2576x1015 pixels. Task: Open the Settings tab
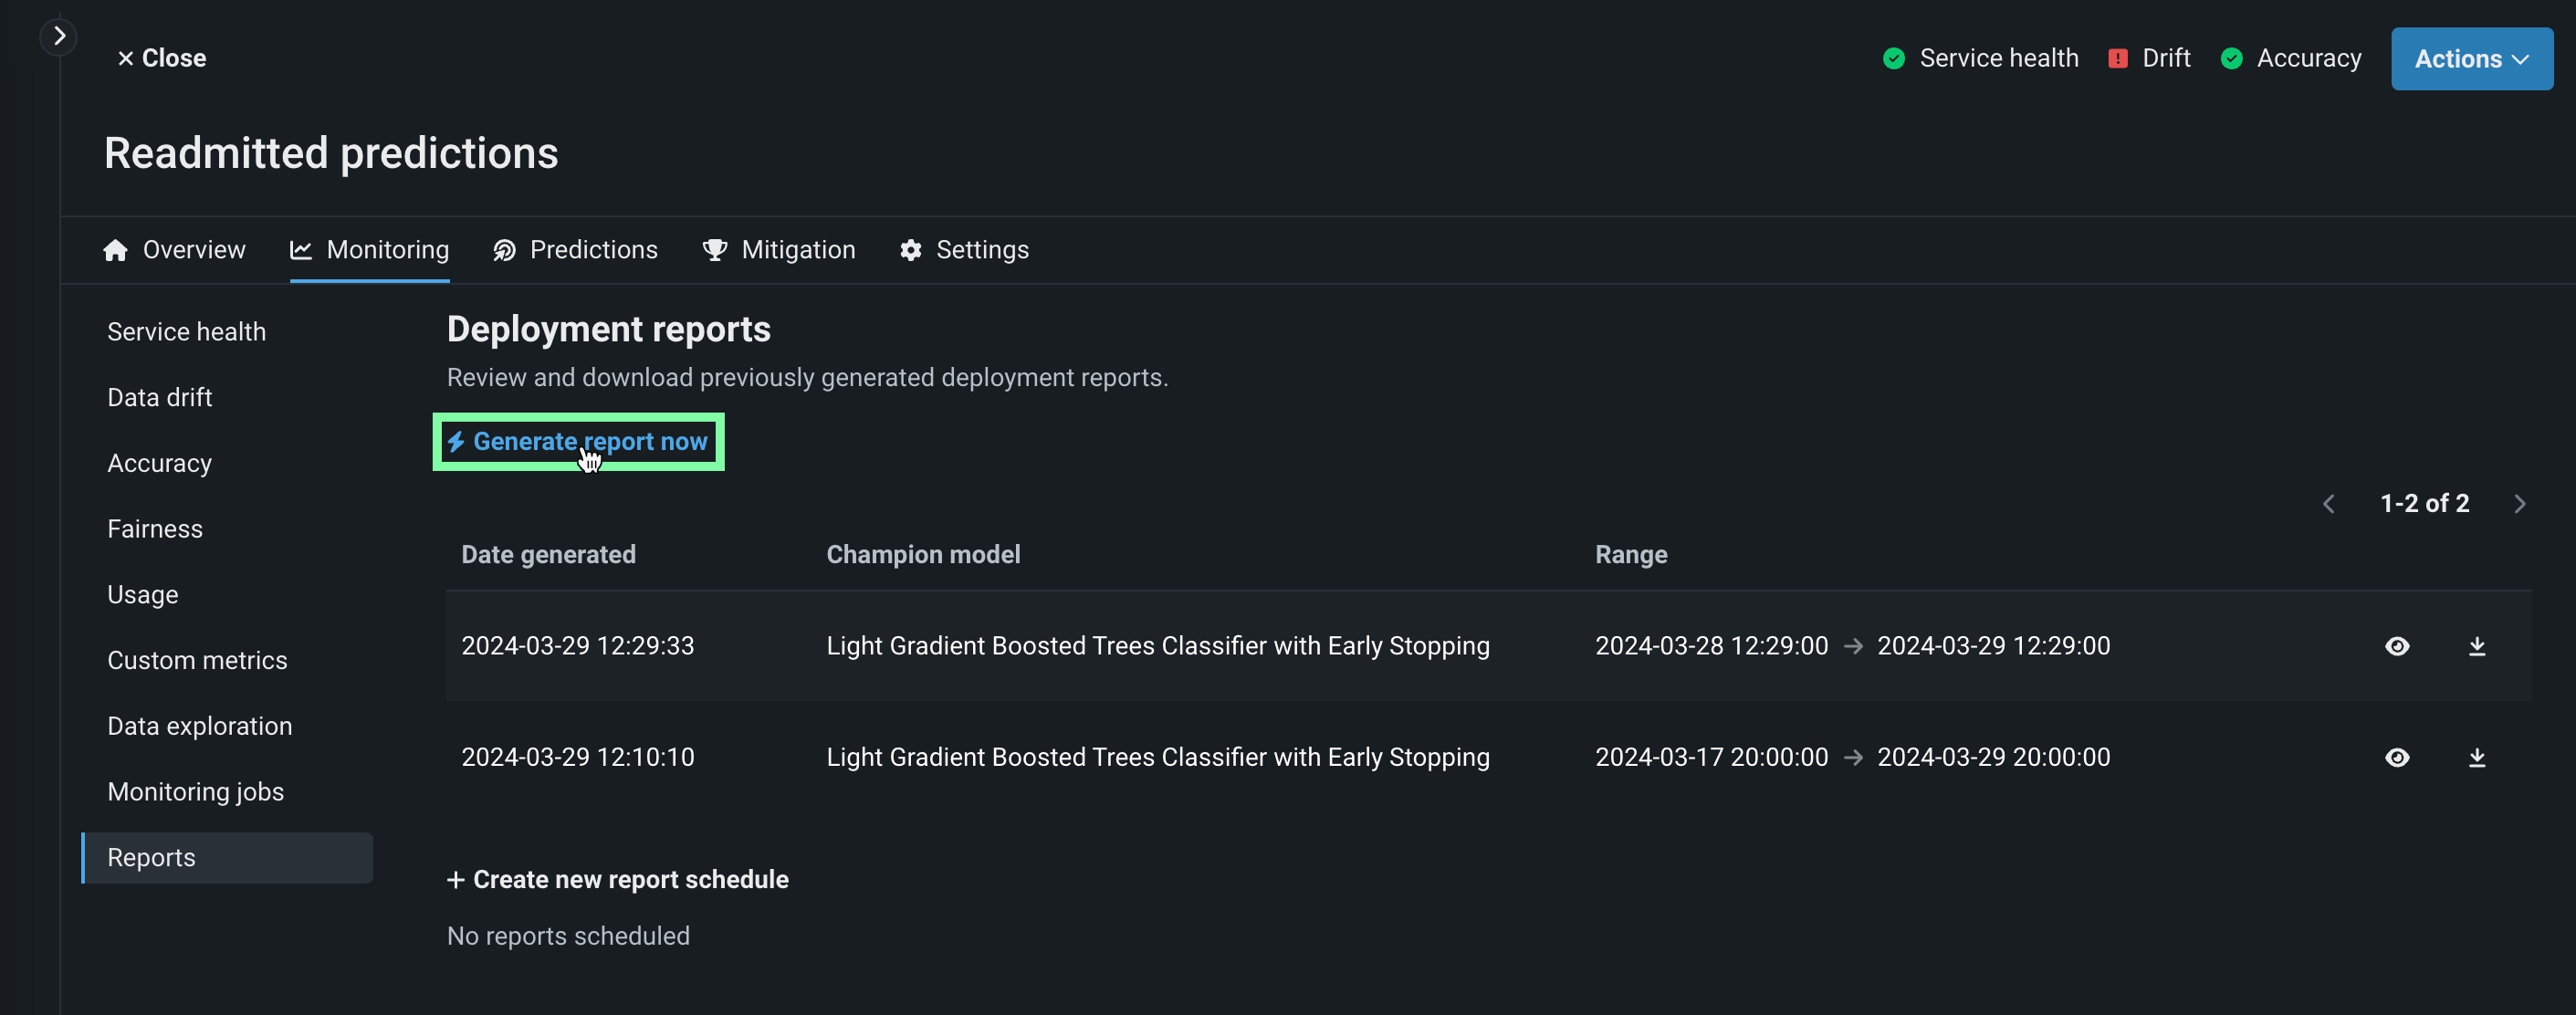tap(964, 250)
